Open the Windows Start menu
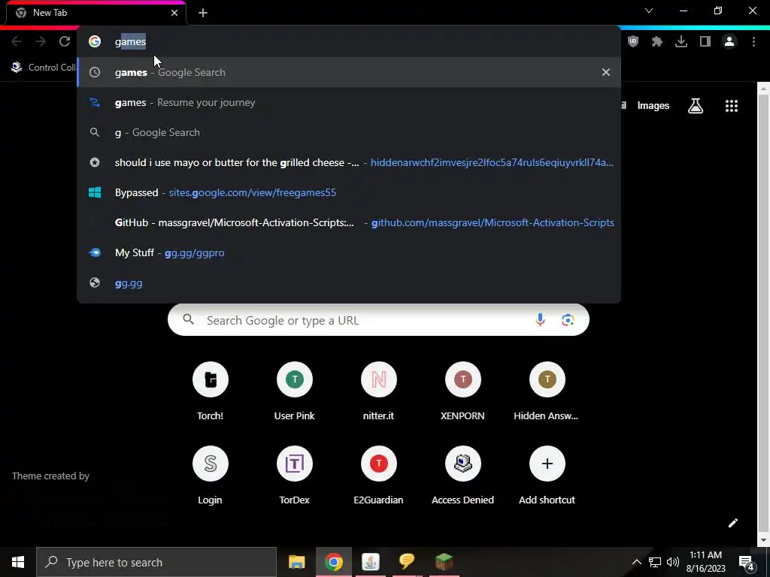Viewport: 770px width, 577px height. [x=18, y=562]
